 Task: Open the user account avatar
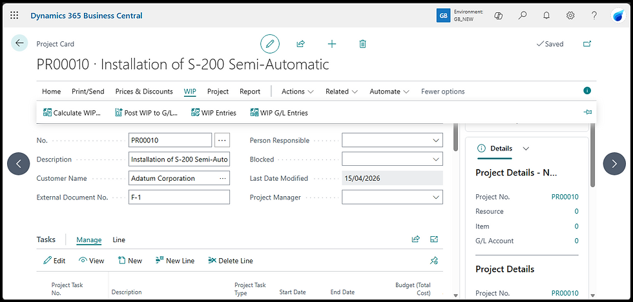tap(619, 15)
